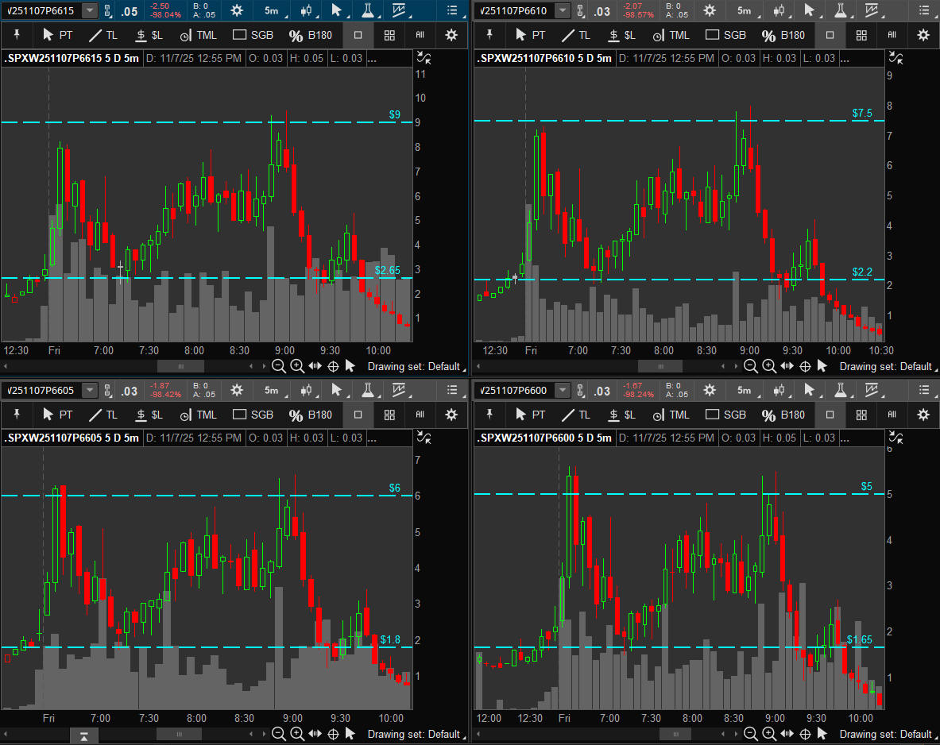The height and width of the screenshot is (745, 940).
Task: Switch to the four-grid layout on P6605 toolbar
Action: (389, 415)
